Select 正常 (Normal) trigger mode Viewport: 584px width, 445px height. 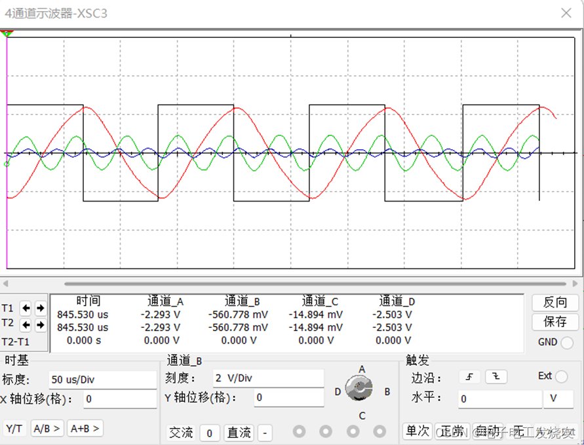pyautogui.click(x=452, y=431)
